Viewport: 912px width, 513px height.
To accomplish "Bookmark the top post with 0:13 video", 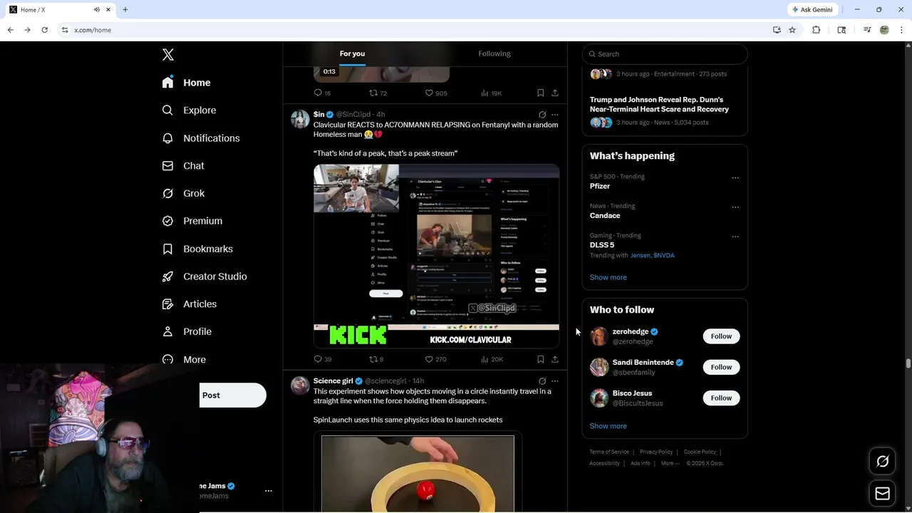I will click(541, 93).
